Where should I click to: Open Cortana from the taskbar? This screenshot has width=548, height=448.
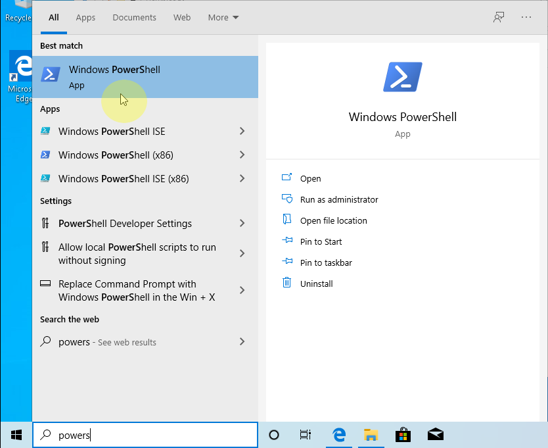274,435
